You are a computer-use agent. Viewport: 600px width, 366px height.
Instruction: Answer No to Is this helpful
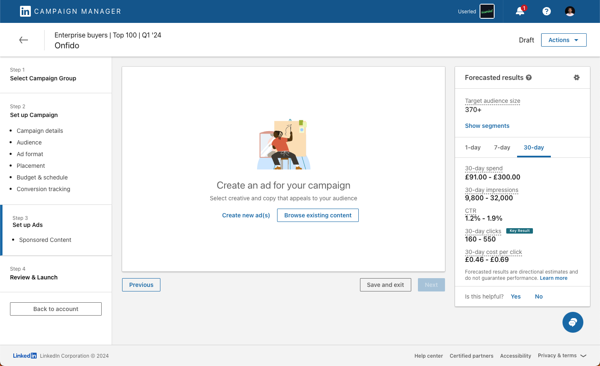539,296
